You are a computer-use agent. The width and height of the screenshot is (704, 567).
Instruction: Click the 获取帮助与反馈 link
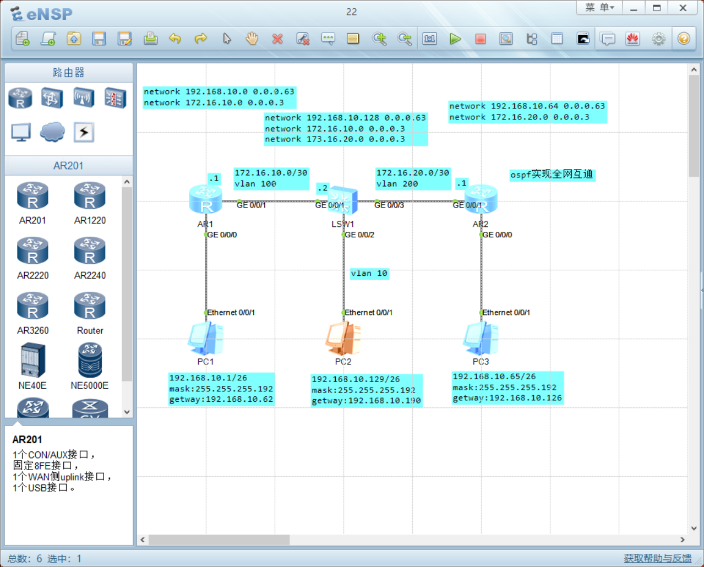pyautogui.click(x=658, y=558)
